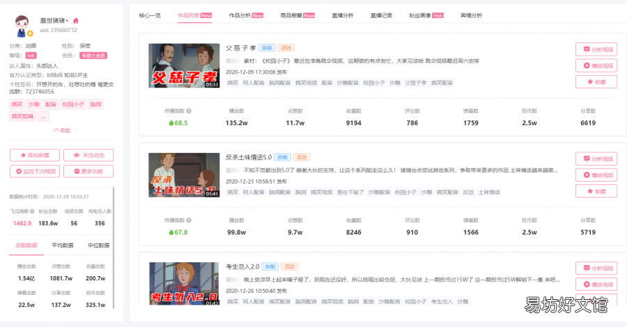Viewport: 627px width, 327px height.
Task: Click 收藏 for 父慈子孝
Action: coord(596,82)
